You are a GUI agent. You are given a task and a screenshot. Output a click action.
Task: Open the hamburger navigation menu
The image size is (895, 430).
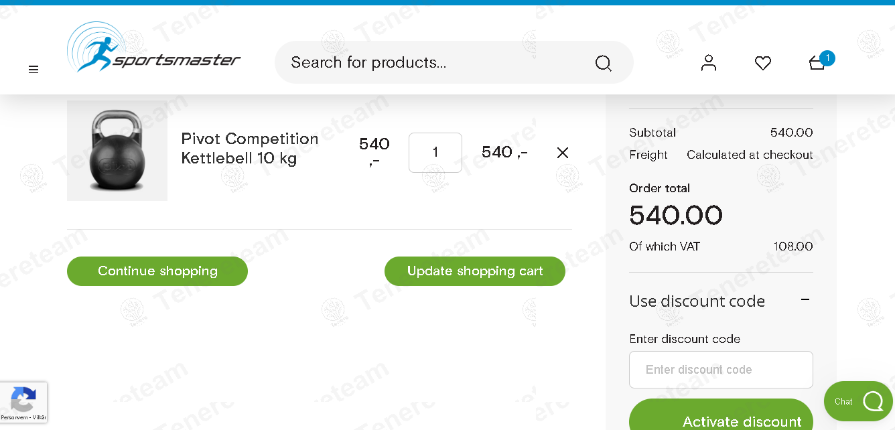click(x=33, y=69)
